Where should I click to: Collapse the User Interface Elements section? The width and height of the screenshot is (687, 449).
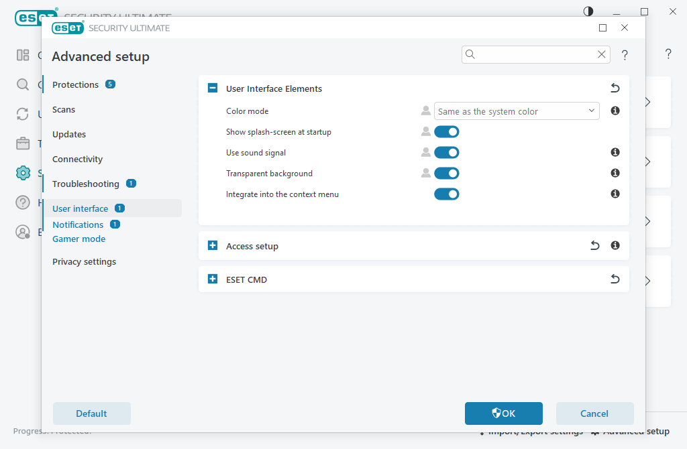point(213,88)
